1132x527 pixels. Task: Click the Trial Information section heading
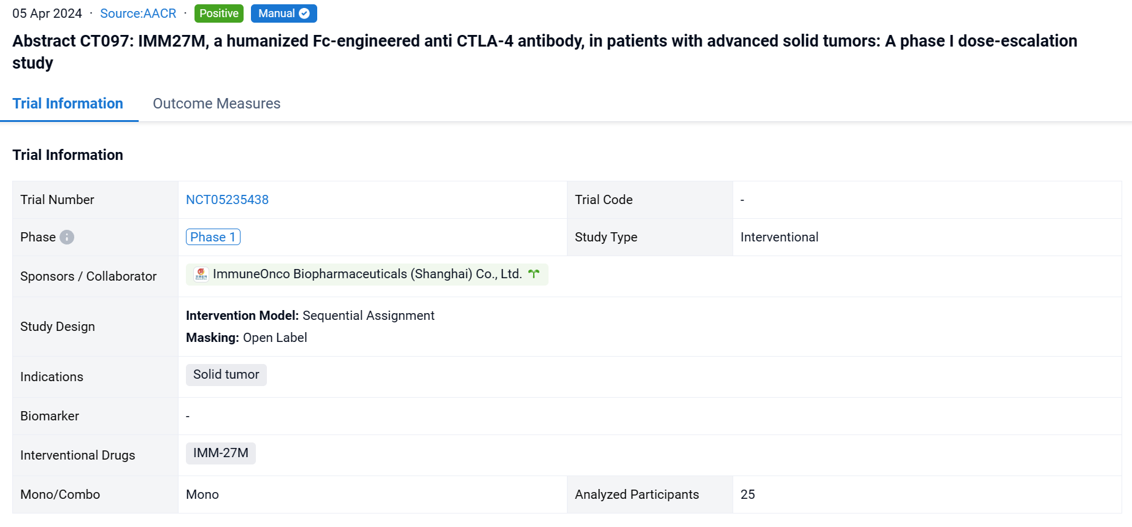[68, 155]
